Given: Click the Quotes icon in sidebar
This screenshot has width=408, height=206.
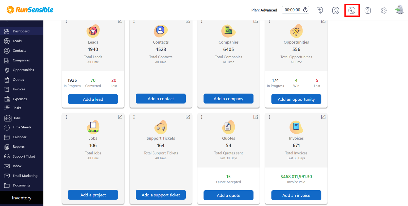Looking at the screenshot, I should (x=7, y=80).
